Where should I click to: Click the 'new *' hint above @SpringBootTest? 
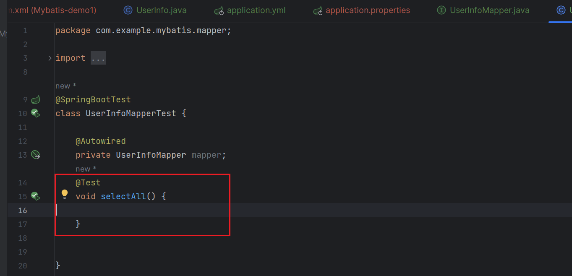[x=66, y=86]
